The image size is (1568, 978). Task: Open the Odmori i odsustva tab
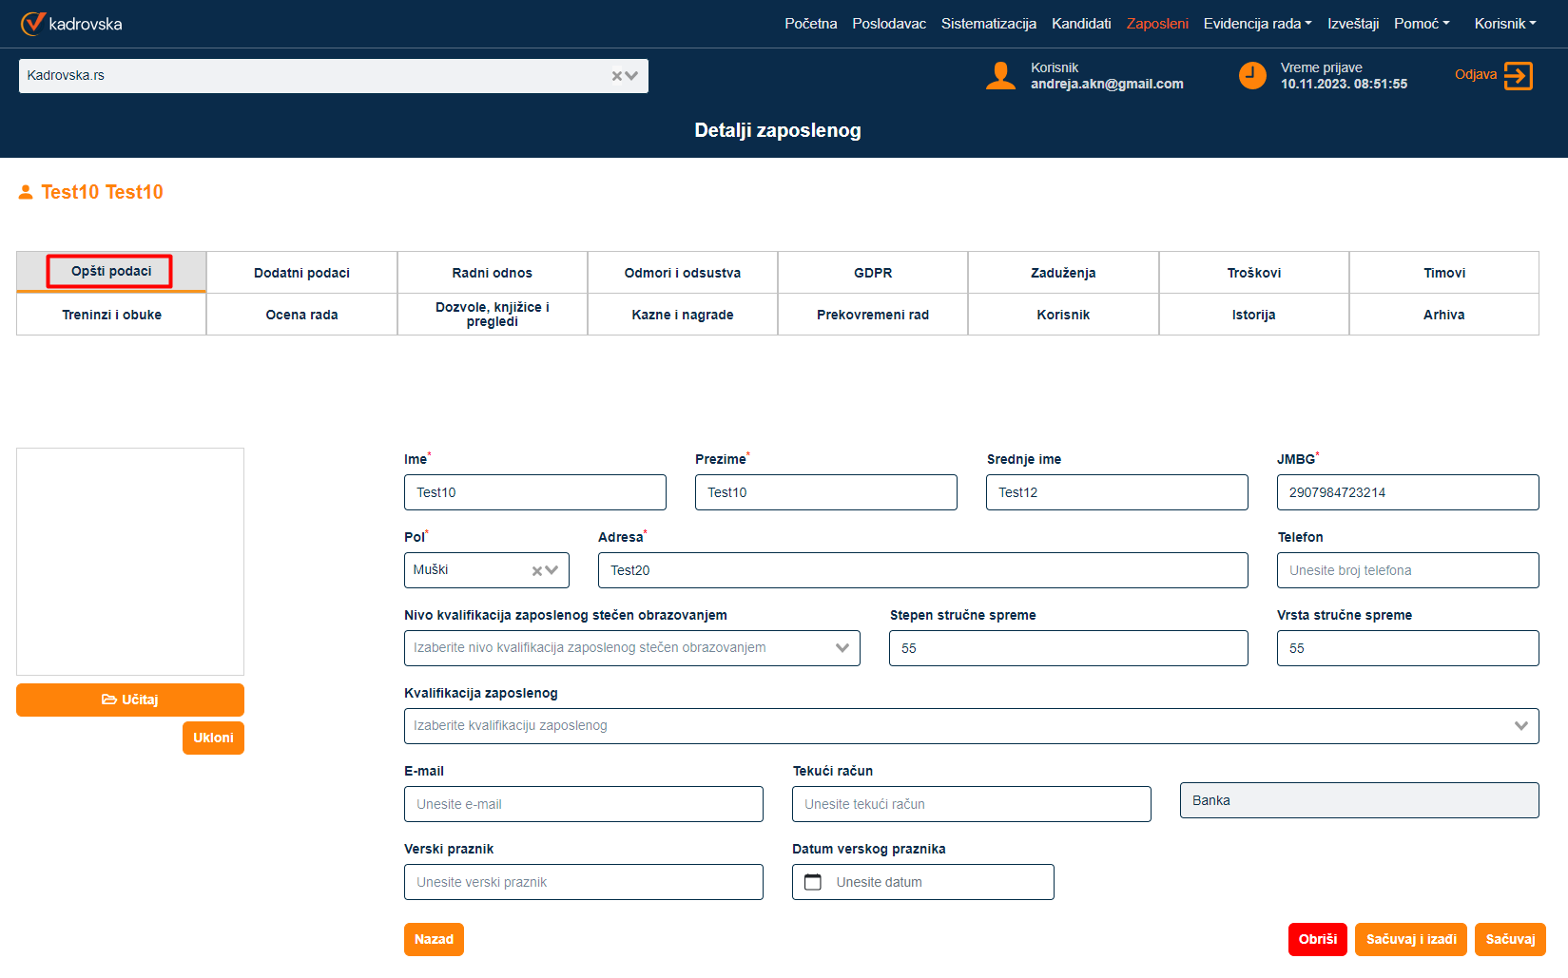pos(682,273)
